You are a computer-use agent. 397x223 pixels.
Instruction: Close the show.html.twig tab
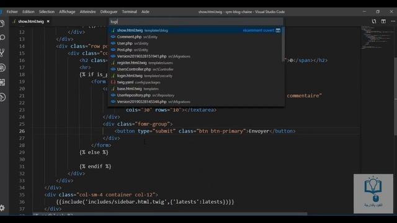(48, 22)
